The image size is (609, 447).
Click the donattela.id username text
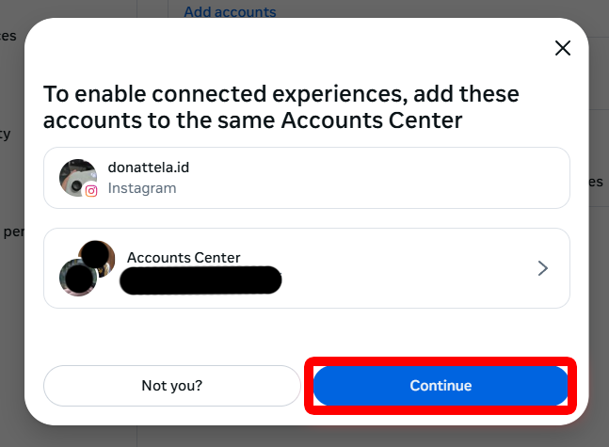[148, 168]
